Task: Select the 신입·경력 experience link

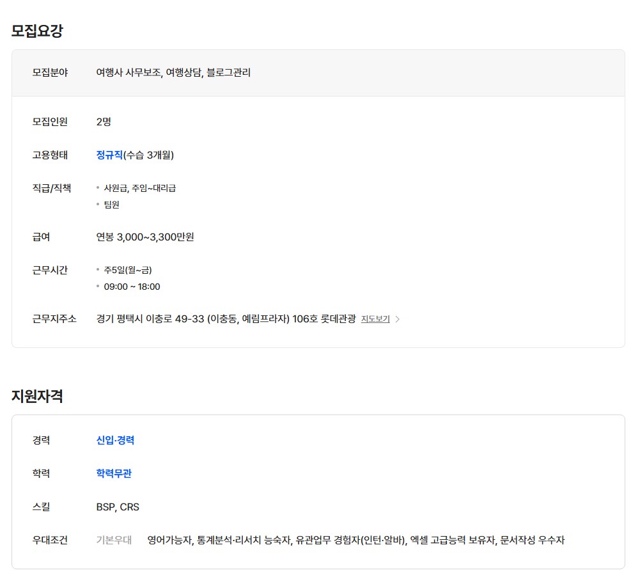Action: click(115, 440)
